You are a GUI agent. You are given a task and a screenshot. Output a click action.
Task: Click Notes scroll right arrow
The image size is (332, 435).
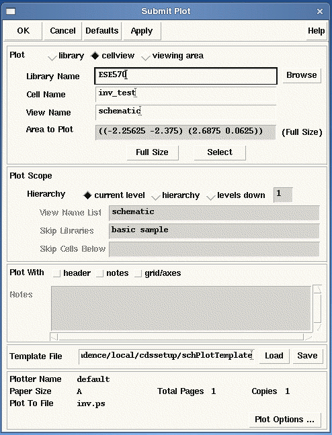pos(308,337)
